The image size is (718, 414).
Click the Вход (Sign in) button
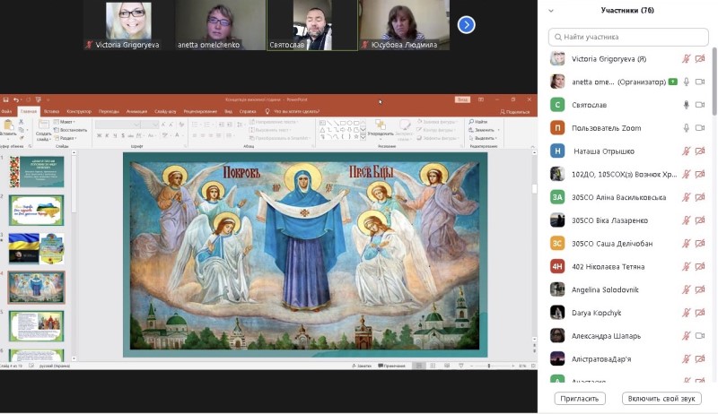[x=462, y=99]
